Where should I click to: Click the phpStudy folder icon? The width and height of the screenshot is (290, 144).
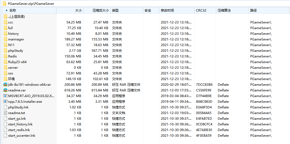coord(6,50)
